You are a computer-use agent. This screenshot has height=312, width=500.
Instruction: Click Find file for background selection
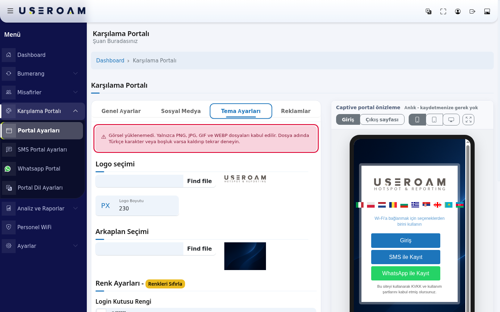coord(200,249)
